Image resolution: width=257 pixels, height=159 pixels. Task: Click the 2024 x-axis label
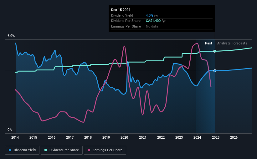197,137
